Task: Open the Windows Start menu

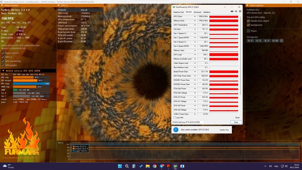Action: pyautogui.click(x=120, y=166)
